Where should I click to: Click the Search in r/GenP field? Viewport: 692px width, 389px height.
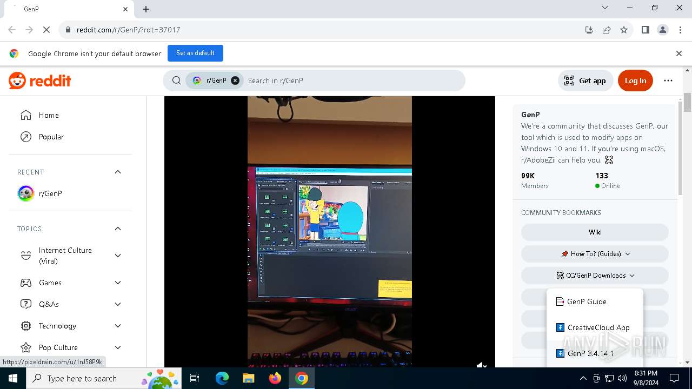pos(351,81)
